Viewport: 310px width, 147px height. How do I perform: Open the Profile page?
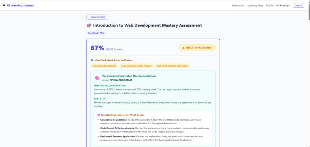point(270,5)
